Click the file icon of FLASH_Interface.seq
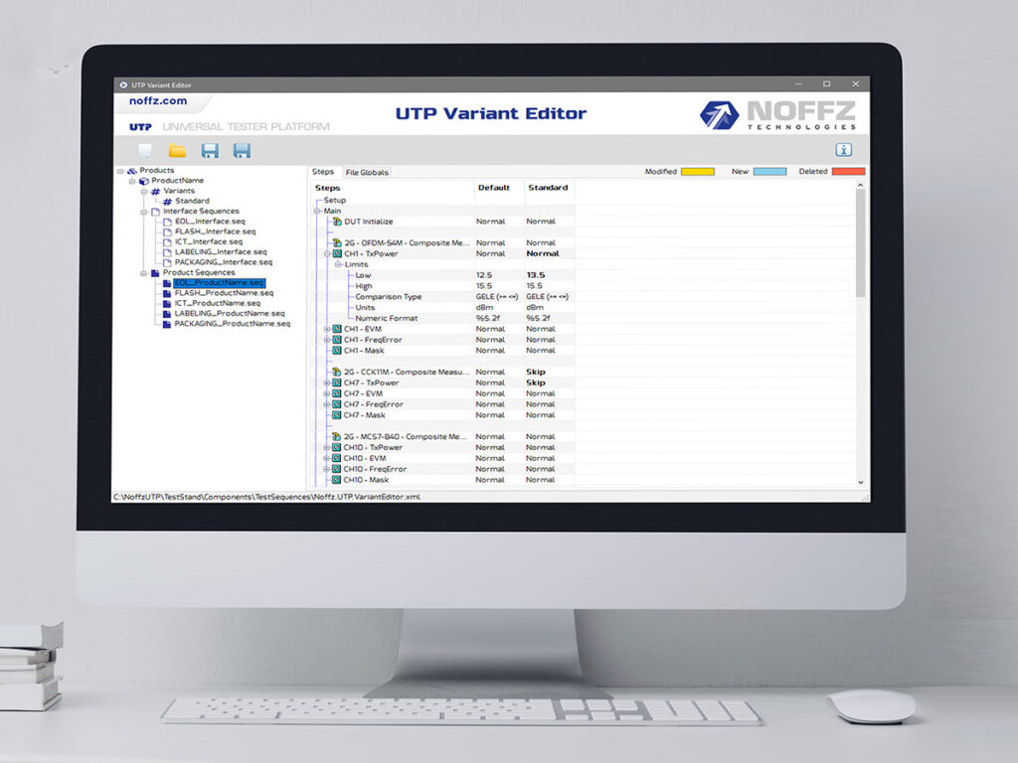Image resolution: width=1018 pixels, height=763 pixels. pos(167,231)
